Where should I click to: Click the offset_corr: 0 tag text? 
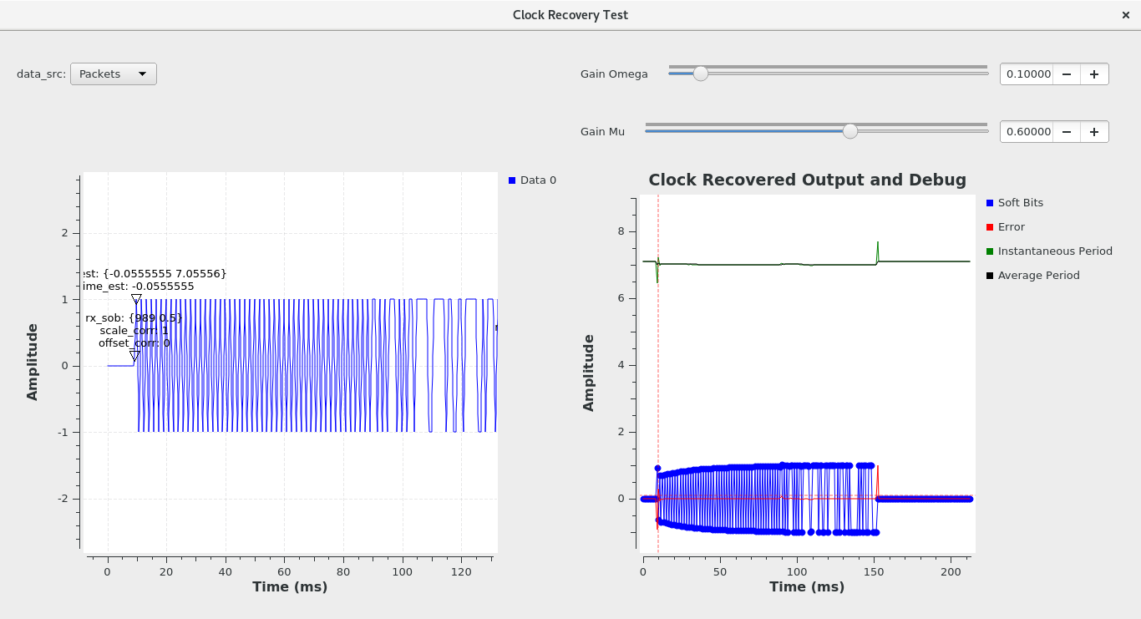[134, 343]
